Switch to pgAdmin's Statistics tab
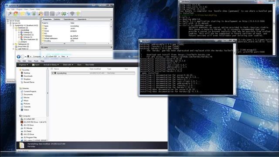This screenshot has width=279, height=157. [x=57, y=19]
